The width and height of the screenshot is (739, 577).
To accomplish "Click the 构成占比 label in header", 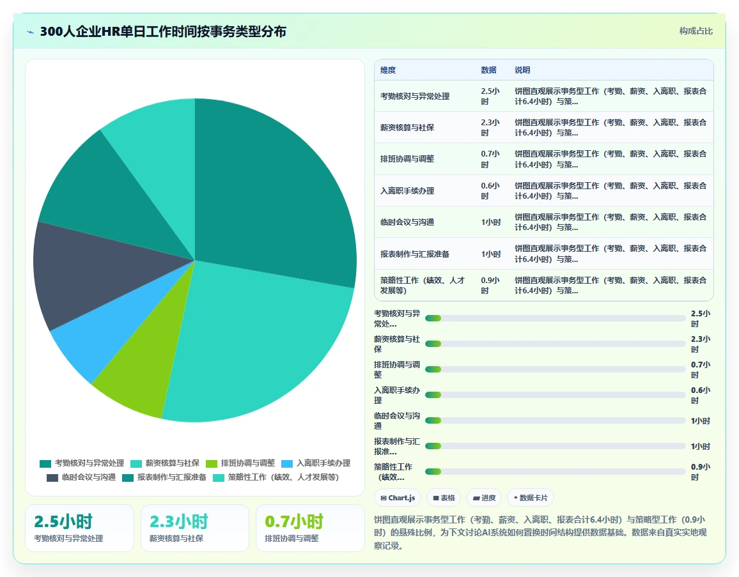I will pos(696,31).
